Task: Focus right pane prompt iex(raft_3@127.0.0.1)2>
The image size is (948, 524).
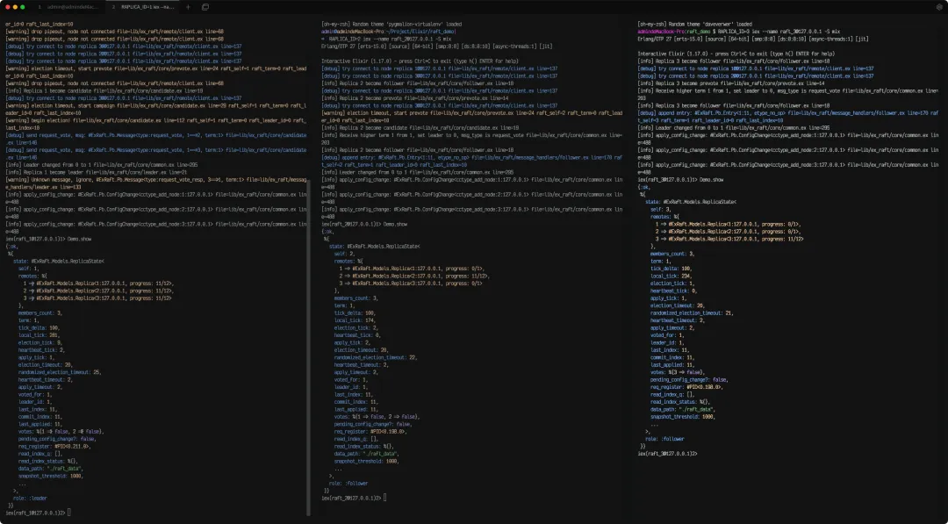Action: click(667, 453)
